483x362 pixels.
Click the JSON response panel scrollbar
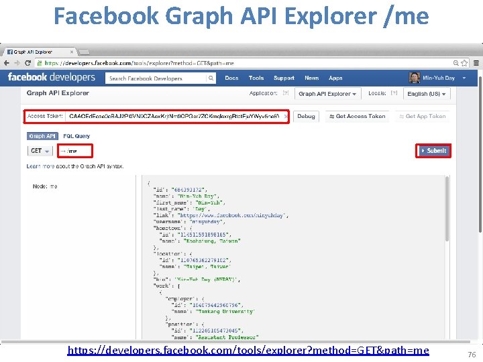point(447,208)
